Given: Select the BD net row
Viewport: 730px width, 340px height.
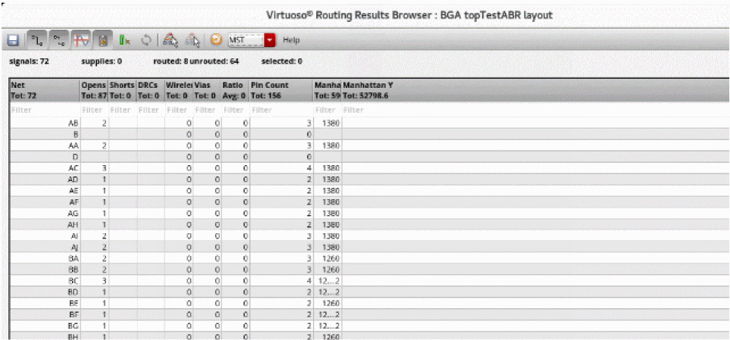Looking at the screenshot, I should [x=369, y=292].
